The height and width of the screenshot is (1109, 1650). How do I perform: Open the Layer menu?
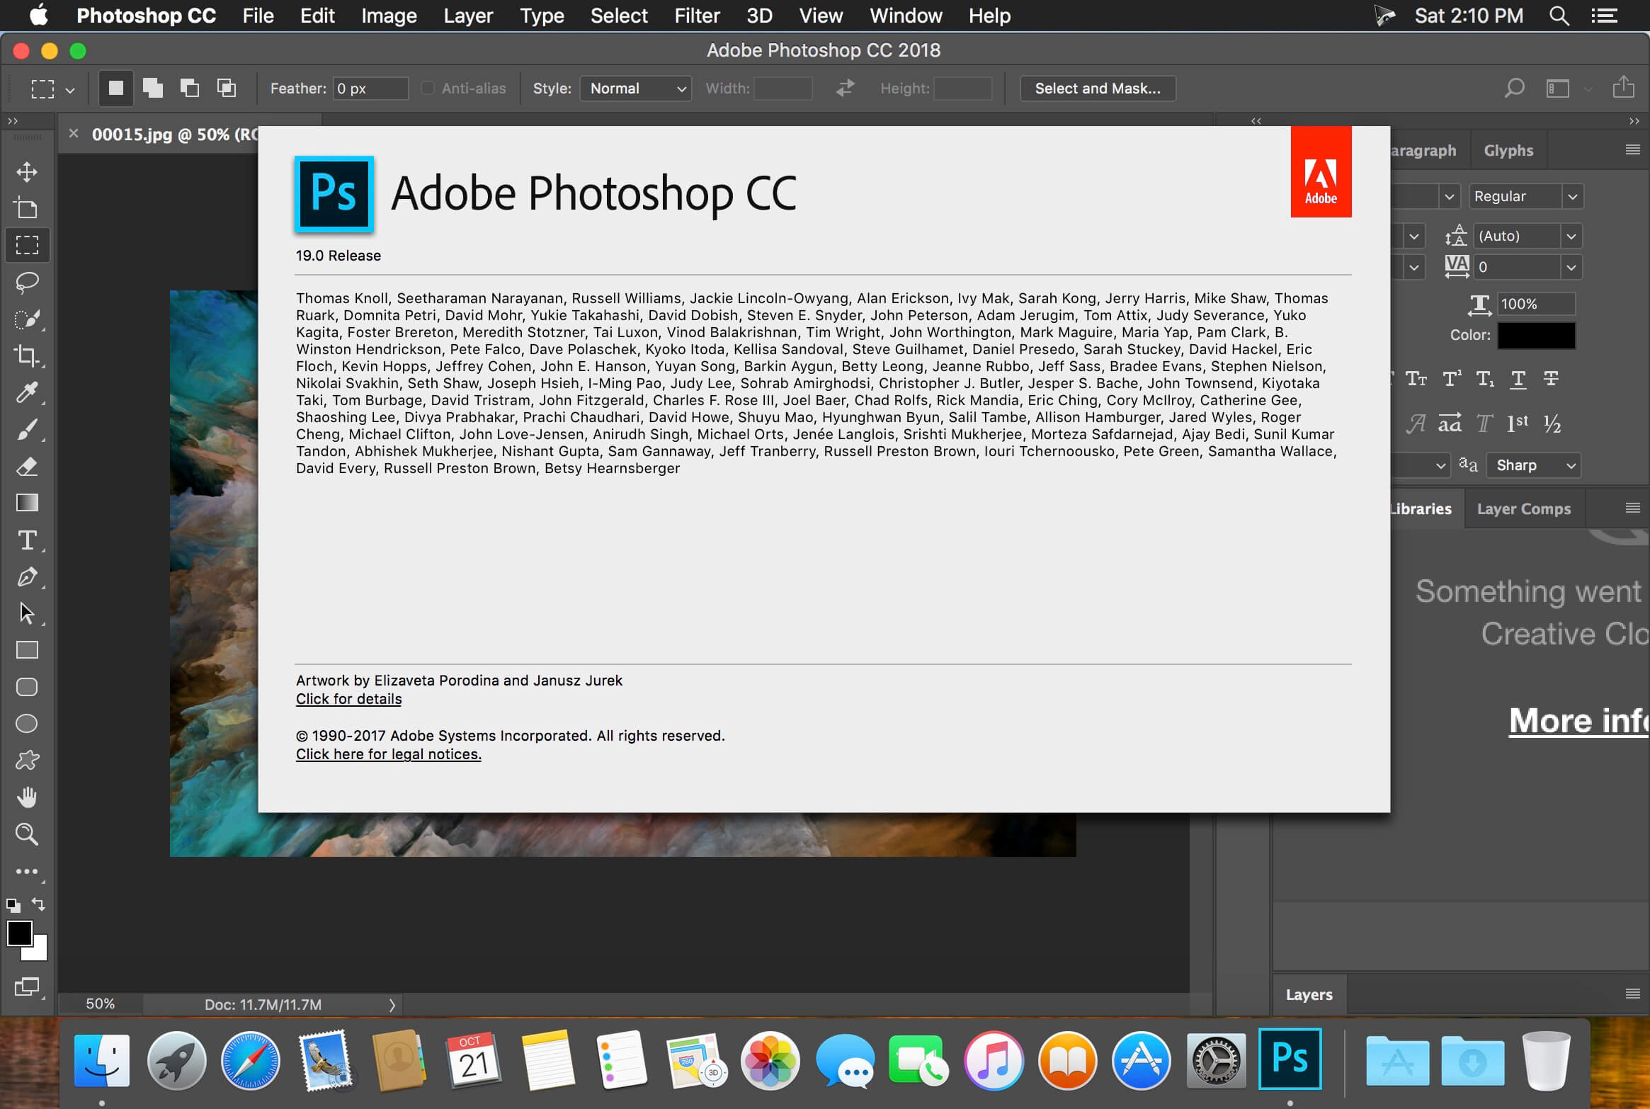[x=468, y=15]
